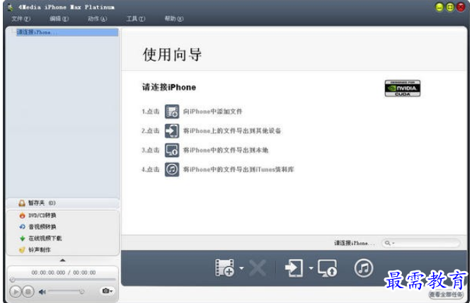Click the delete X toolbar button
The height and width of the screenshot is (303, 472).
pyautogui.click(x=257, y=268)
